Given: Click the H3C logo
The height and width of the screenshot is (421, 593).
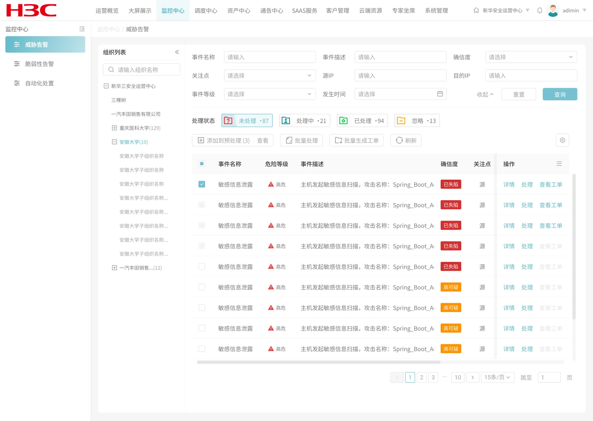Looking at the screenshot, I should click(x=31, y=10).
